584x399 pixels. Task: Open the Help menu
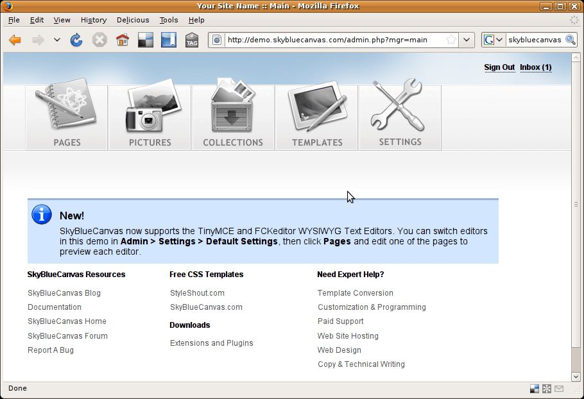(x=196, y=20)
